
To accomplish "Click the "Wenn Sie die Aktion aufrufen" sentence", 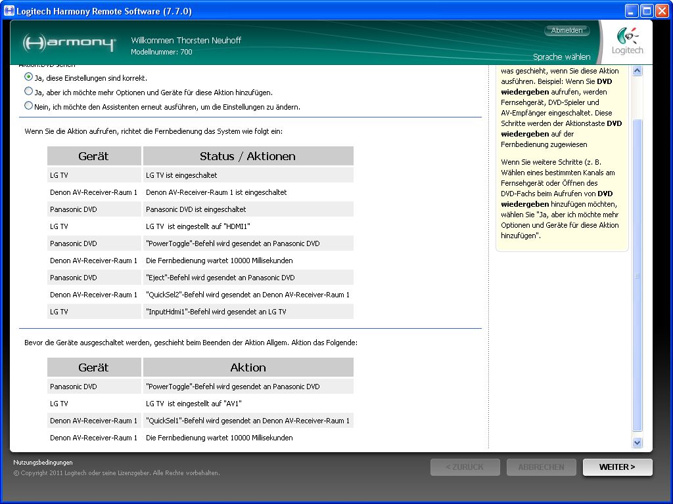I will click(x=154, y=131).
